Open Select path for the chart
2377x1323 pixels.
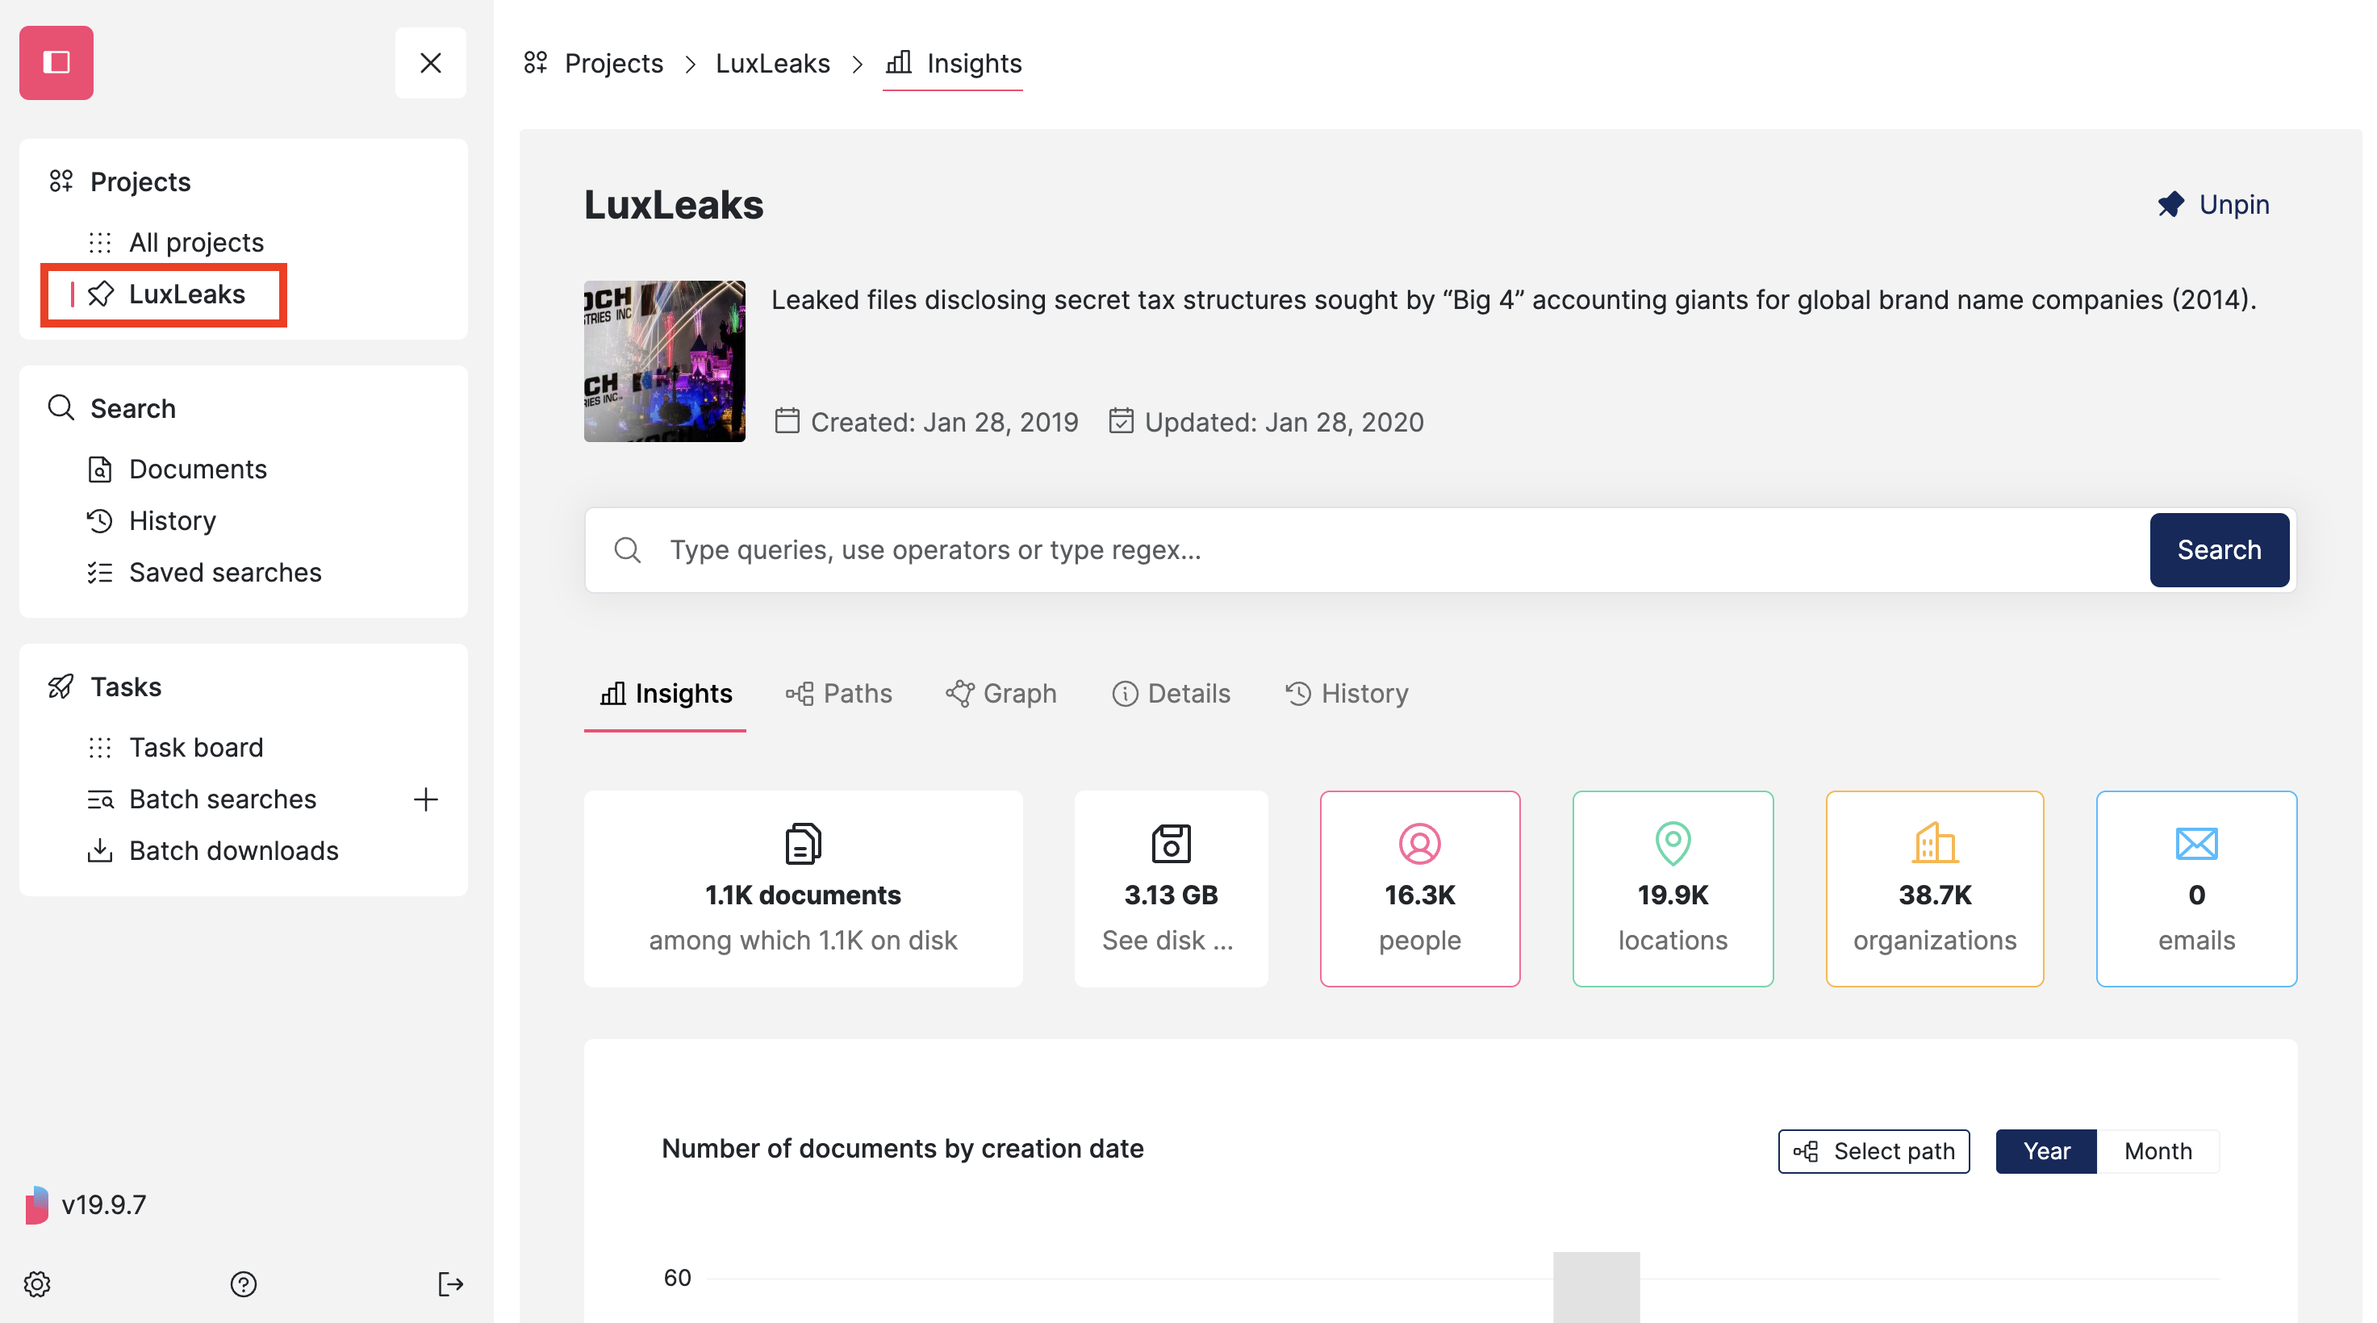[x=1874, y=1151]
